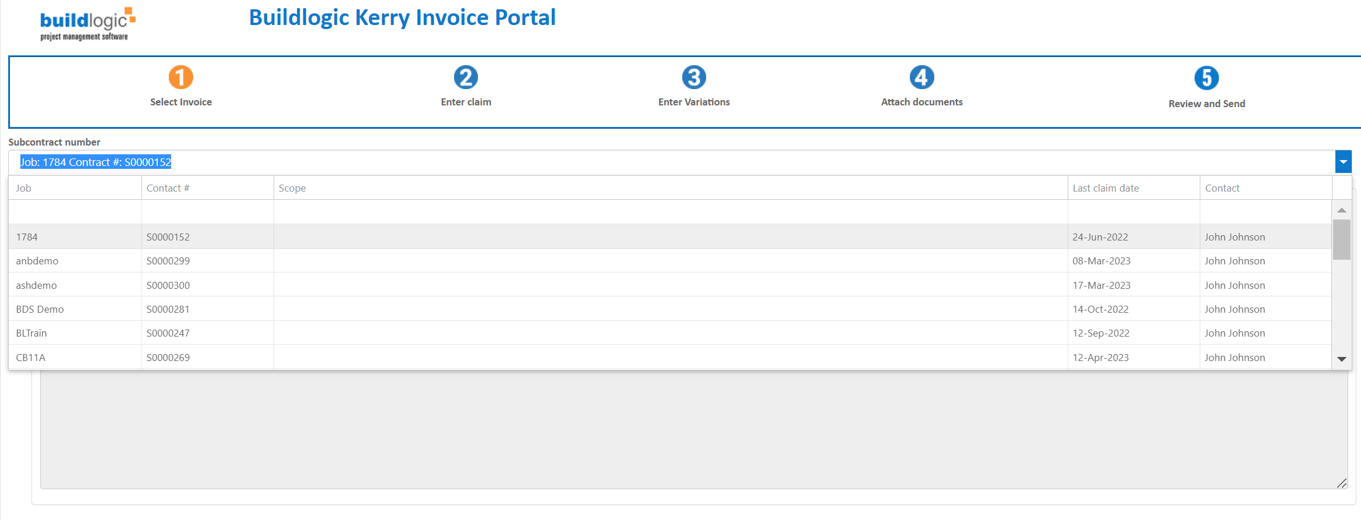
Task: Select job BLTrain row
Action: (670, 333)
